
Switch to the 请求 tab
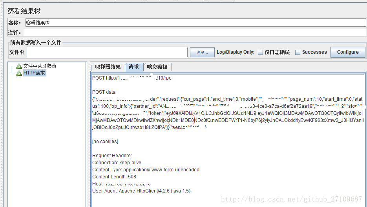(x=133, y=67)
